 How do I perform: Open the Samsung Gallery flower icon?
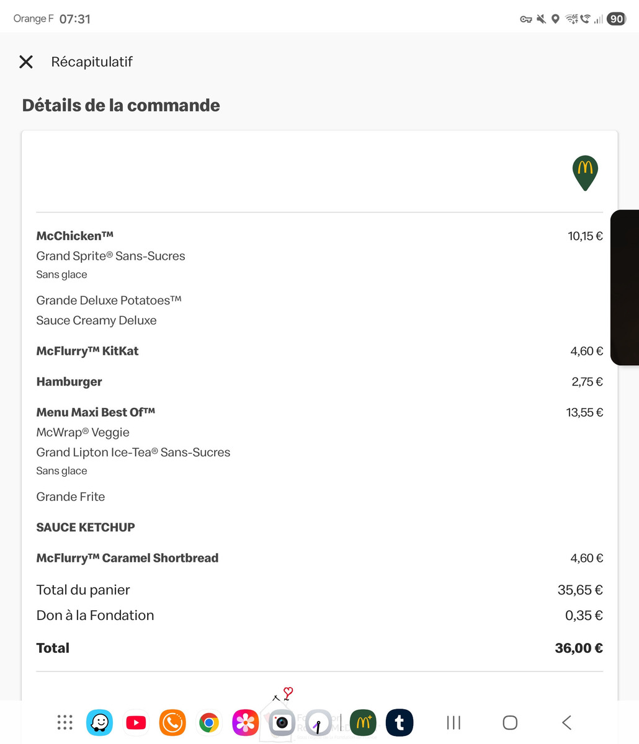tap(245, 722)
